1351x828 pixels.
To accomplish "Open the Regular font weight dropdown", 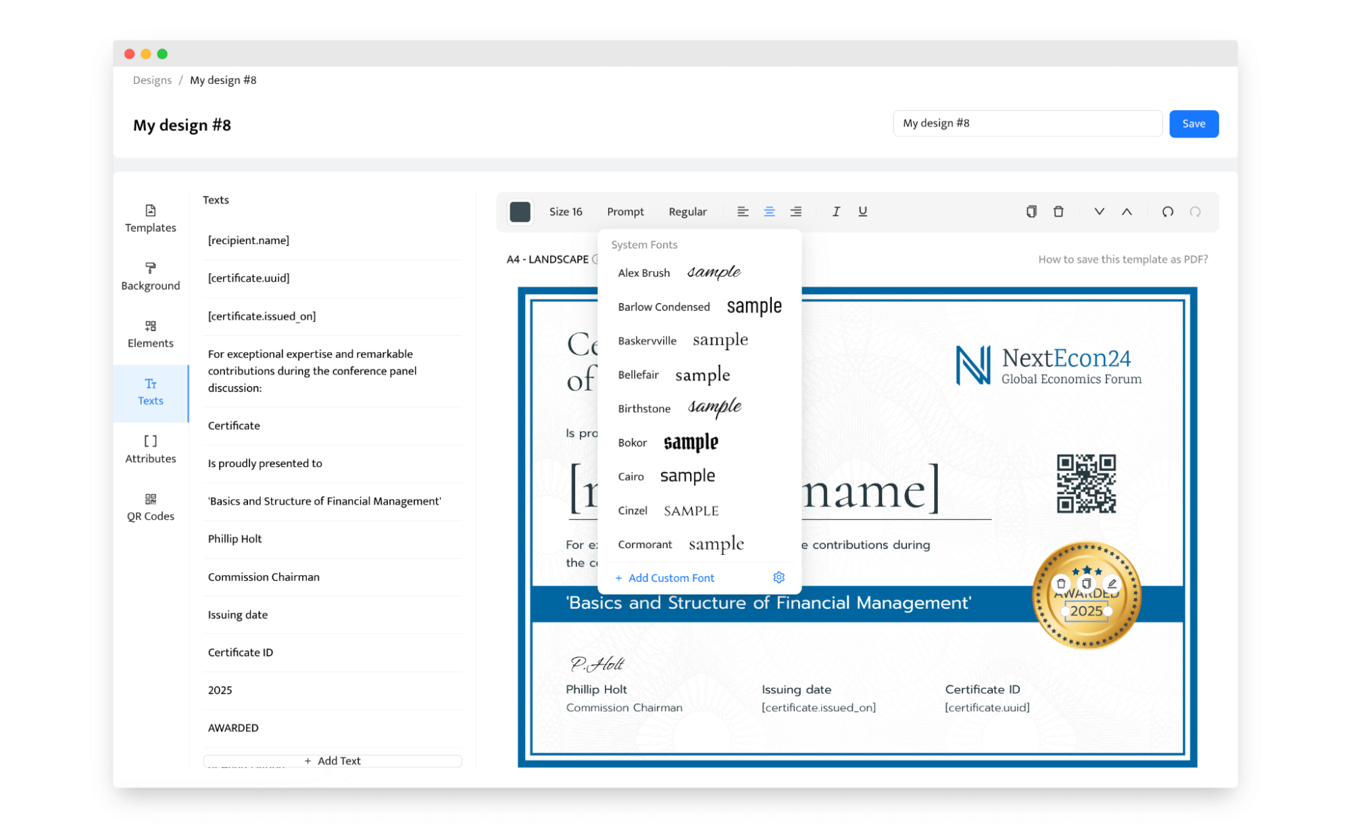I will (x=687, y=212).
